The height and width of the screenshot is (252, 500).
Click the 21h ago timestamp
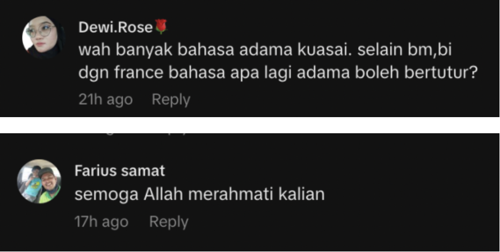[x=106, y=99]
